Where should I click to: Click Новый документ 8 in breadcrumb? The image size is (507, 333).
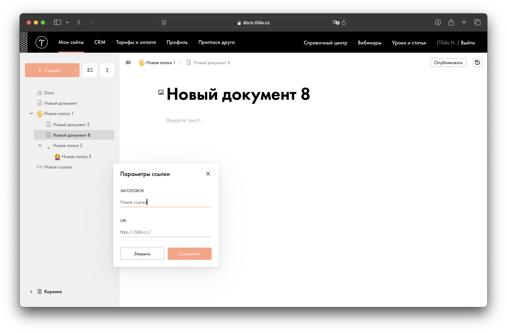point(212,62)
